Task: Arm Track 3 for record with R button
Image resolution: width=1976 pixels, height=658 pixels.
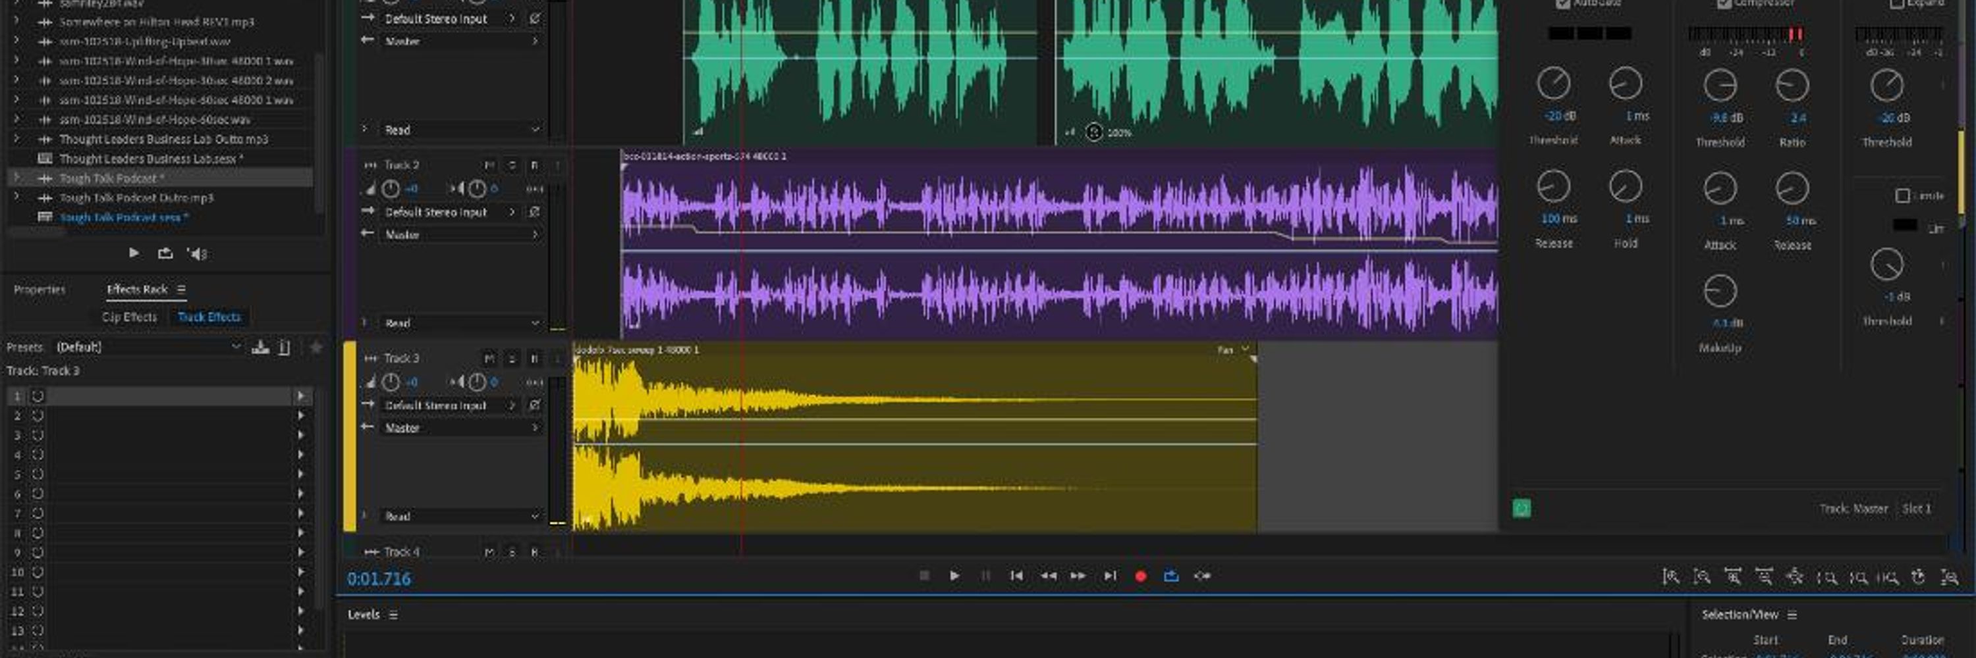Action: (535, 358)
